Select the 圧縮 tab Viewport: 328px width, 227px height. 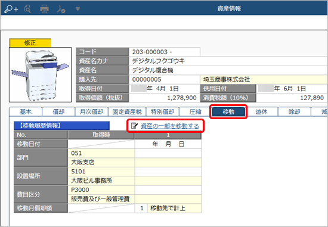(x=196, y=111)
